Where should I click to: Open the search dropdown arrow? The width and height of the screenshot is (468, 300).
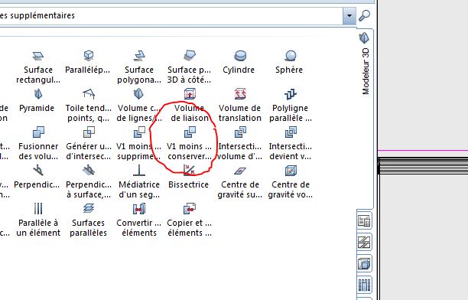click(x=349, y=15)
